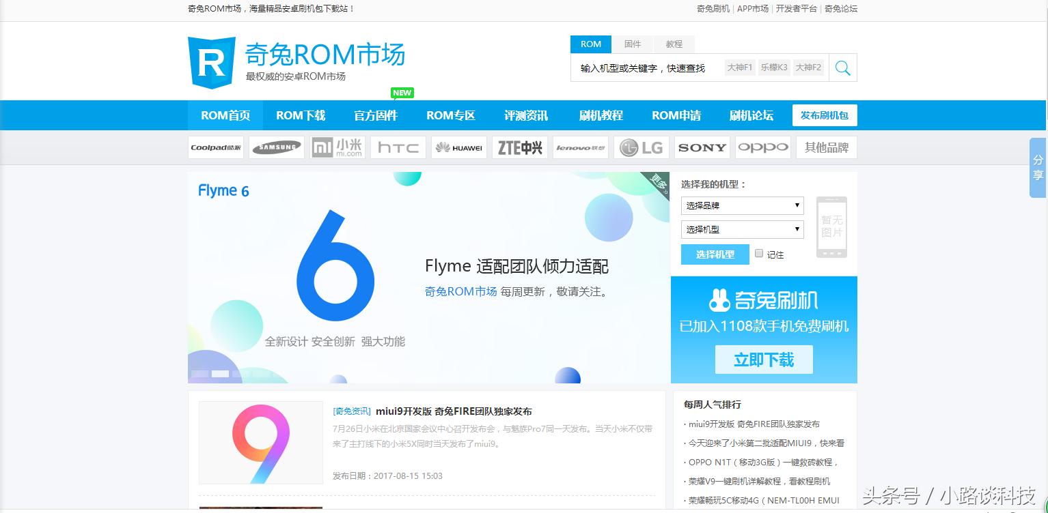This screenshot has height=513, width=1048.
Task: Click the ZTE中兴 brand icon
Action: tap(519, 147)
